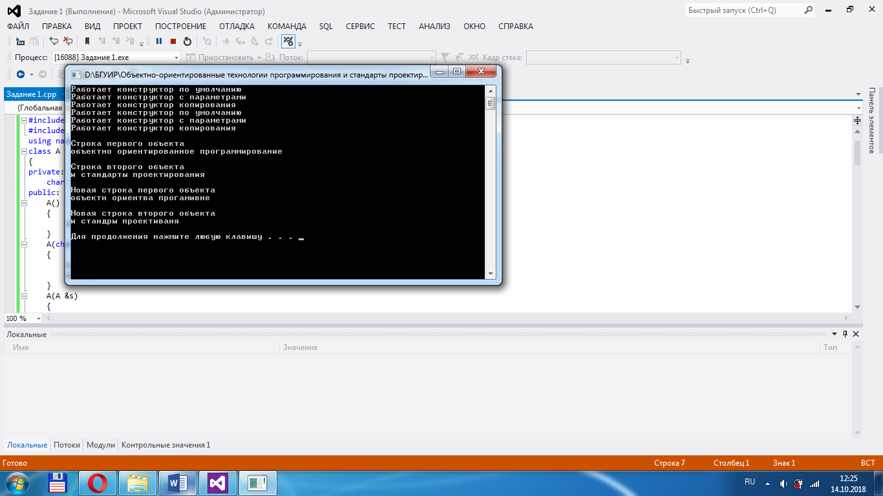Click the comment selection icon
The height and width of the screenshot is (496, 883).
54,41
